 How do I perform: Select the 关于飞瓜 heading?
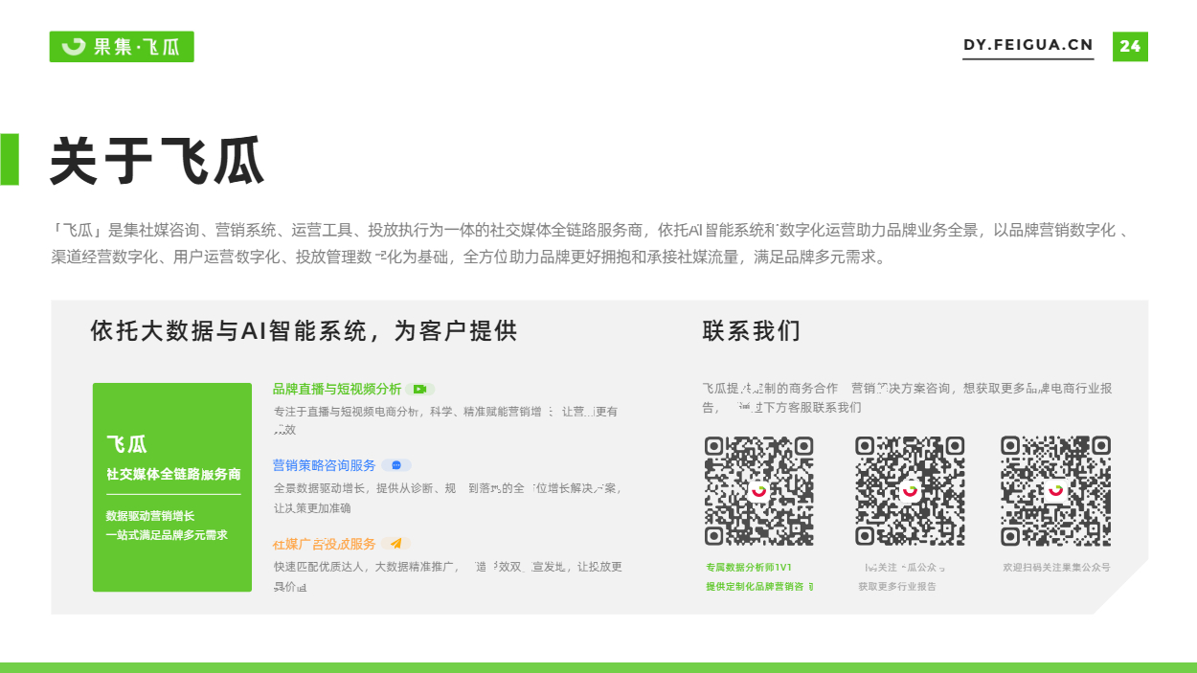[157, 160]
